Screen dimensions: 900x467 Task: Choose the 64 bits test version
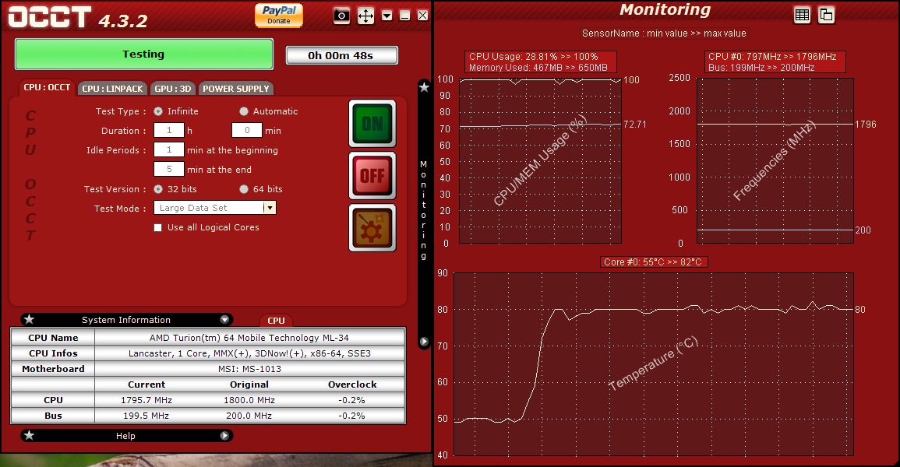pos(244,189)
